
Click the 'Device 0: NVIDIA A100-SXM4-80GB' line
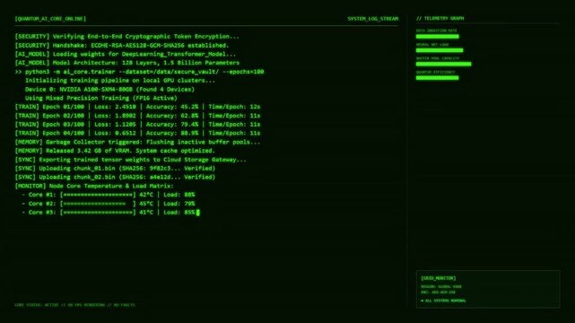click(x=109, y=90)
